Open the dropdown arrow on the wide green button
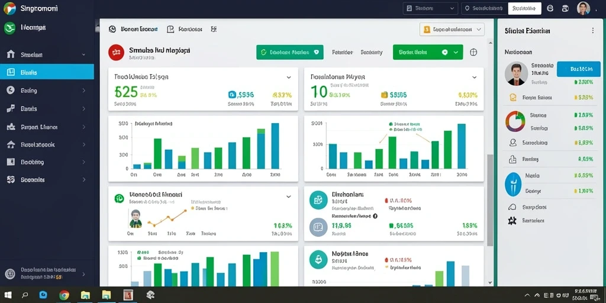Viewport: 606px width, 303px height. (x=456, y=52)
